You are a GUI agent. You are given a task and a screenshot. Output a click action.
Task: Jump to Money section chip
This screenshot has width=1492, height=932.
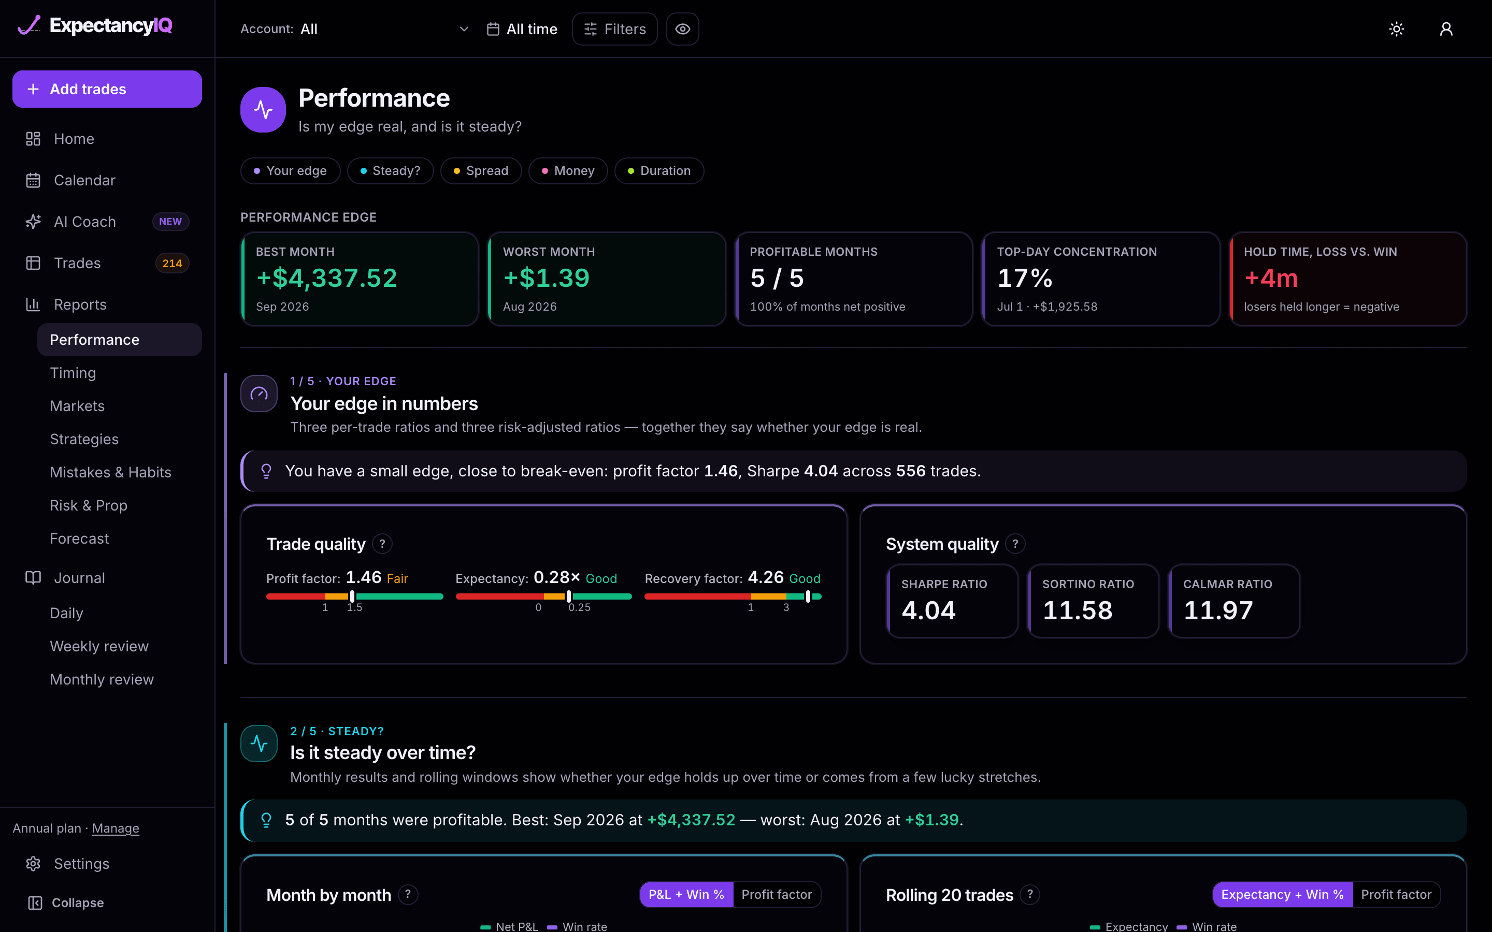pos(568,171)
